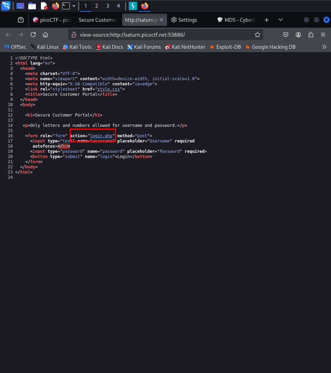The width and height of the screenshot is (331, 373).
Task: Expand the list all tabs chevron
Action: click(281, 20)
